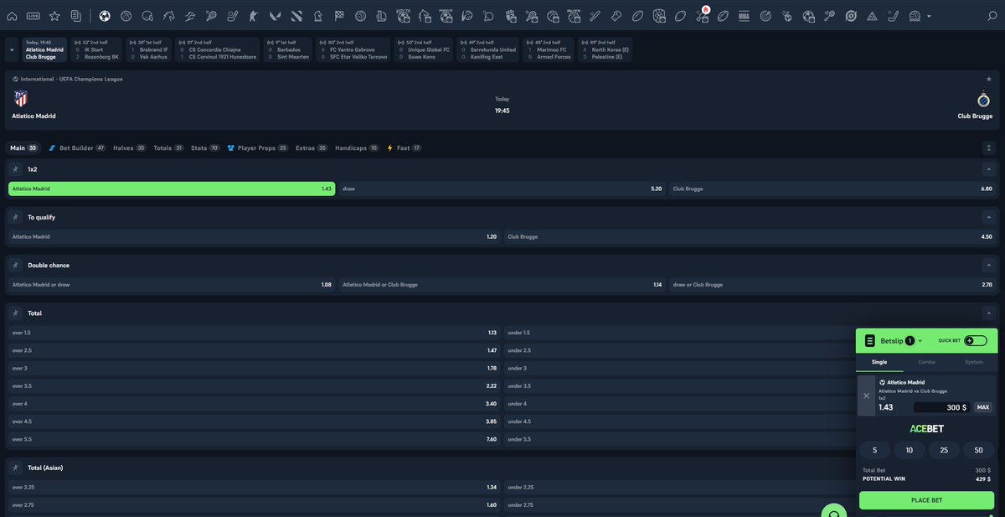Collapse the To qualify market section
Screen dimensions: 1005x517
(x=987, y=217)
